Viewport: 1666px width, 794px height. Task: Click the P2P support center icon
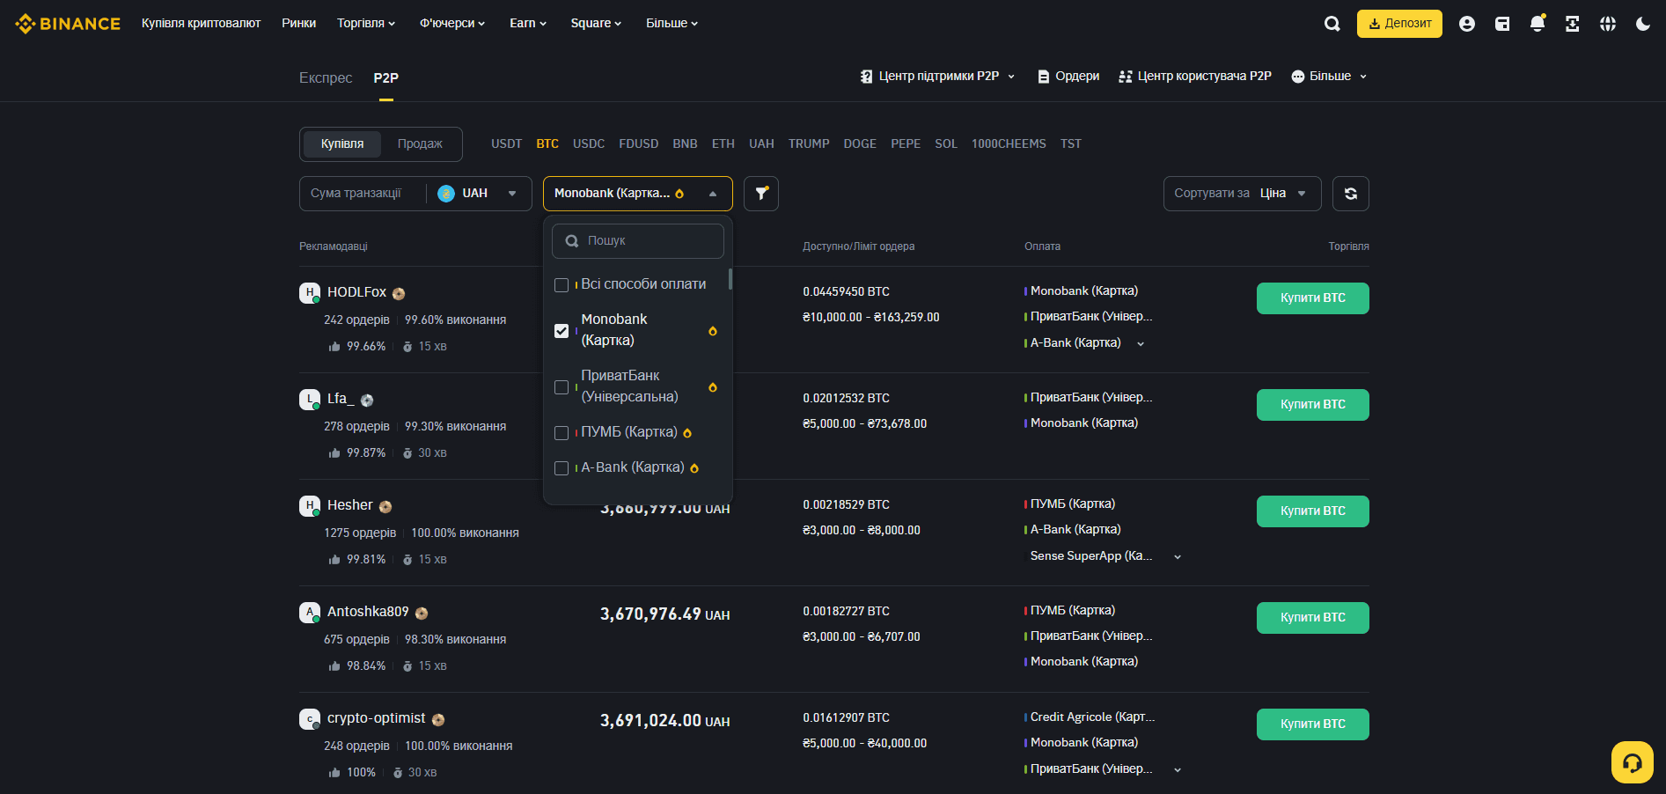tap(867, 77)
